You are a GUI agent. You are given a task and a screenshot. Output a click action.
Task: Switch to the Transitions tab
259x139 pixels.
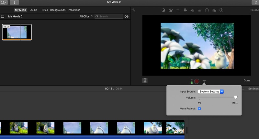[74, 10]
